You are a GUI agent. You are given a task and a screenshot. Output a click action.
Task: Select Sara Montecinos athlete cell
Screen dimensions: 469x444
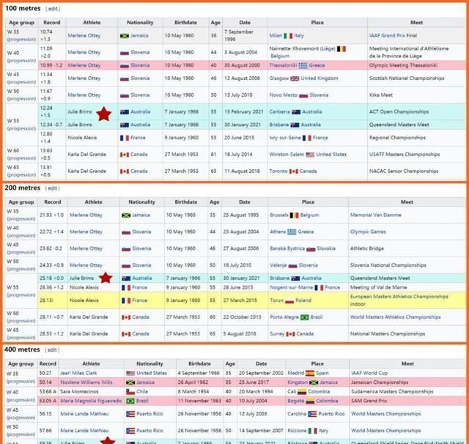point(91,391)
